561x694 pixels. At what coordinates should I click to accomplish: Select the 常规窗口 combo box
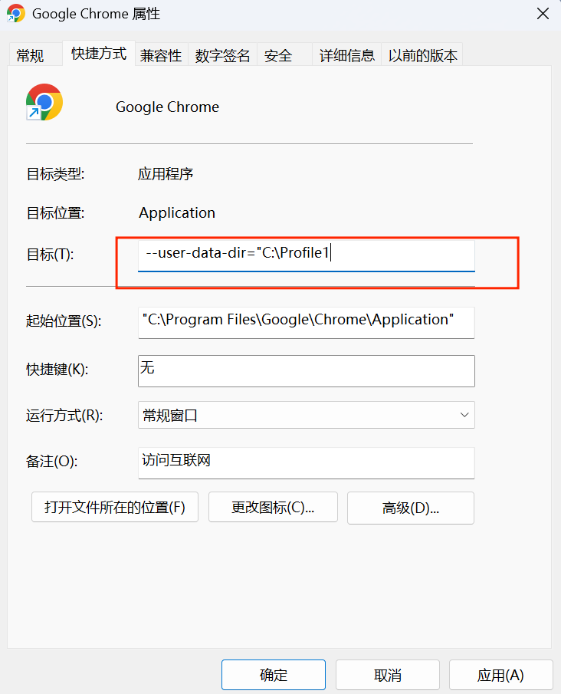pyautogui.click(x=306, y=415)
